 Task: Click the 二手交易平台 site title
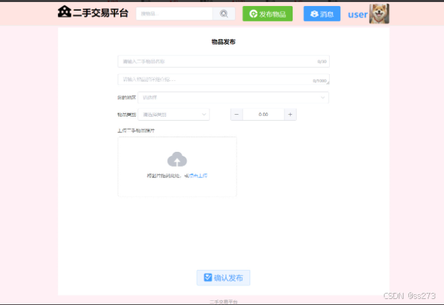click(x=101, y=13)
